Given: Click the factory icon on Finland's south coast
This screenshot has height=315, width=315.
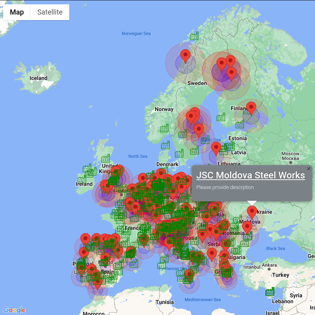Looking at the screenshot, I should (x=240, y=124).
